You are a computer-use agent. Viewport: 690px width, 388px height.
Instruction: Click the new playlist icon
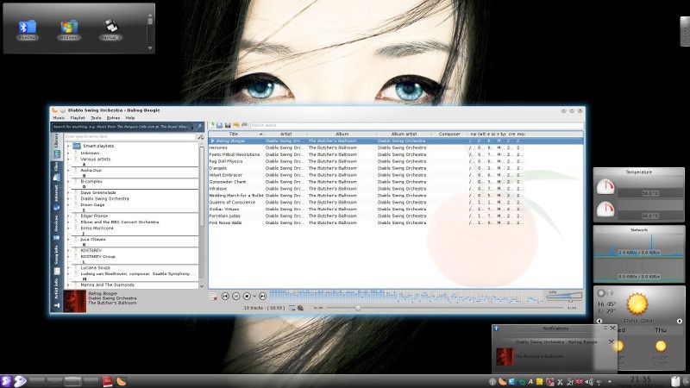[x=212, y=125]
